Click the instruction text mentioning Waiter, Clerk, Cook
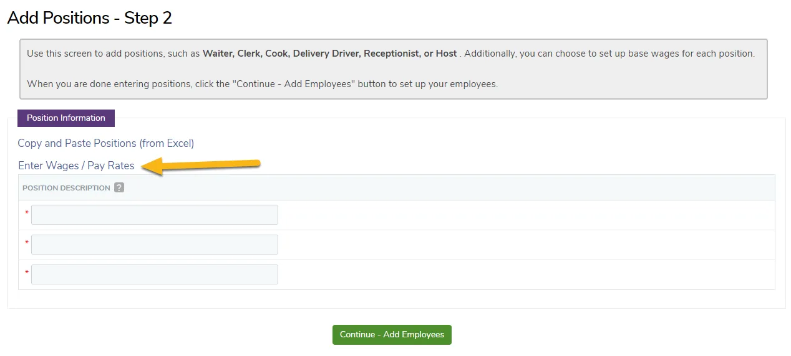 coord(391,54)
